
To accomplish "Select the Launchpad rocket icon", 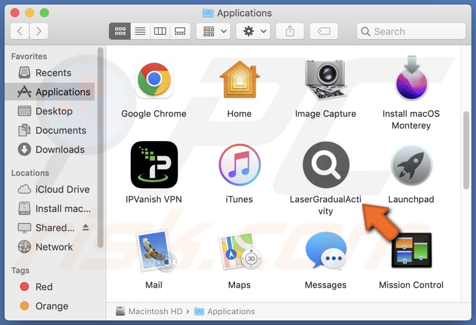I will coord(412,165).
